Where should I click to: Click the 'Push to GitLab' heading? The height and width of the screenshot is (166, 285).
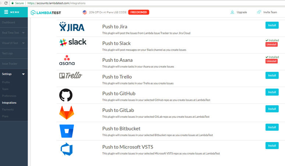(x=118, y=110)
